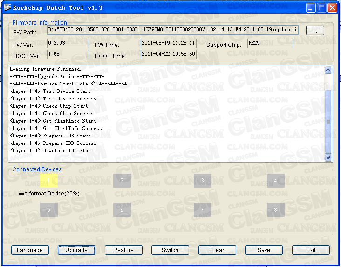Click the 'BOOT Time:' label
This screenshot has width=341, height=267.
pyautogui.click(x=110, y=56)
